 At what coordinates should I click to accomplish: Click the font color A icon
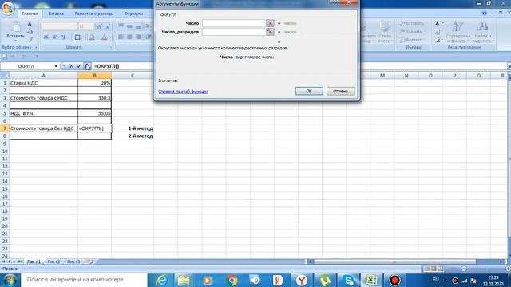[x=104, y=37]
